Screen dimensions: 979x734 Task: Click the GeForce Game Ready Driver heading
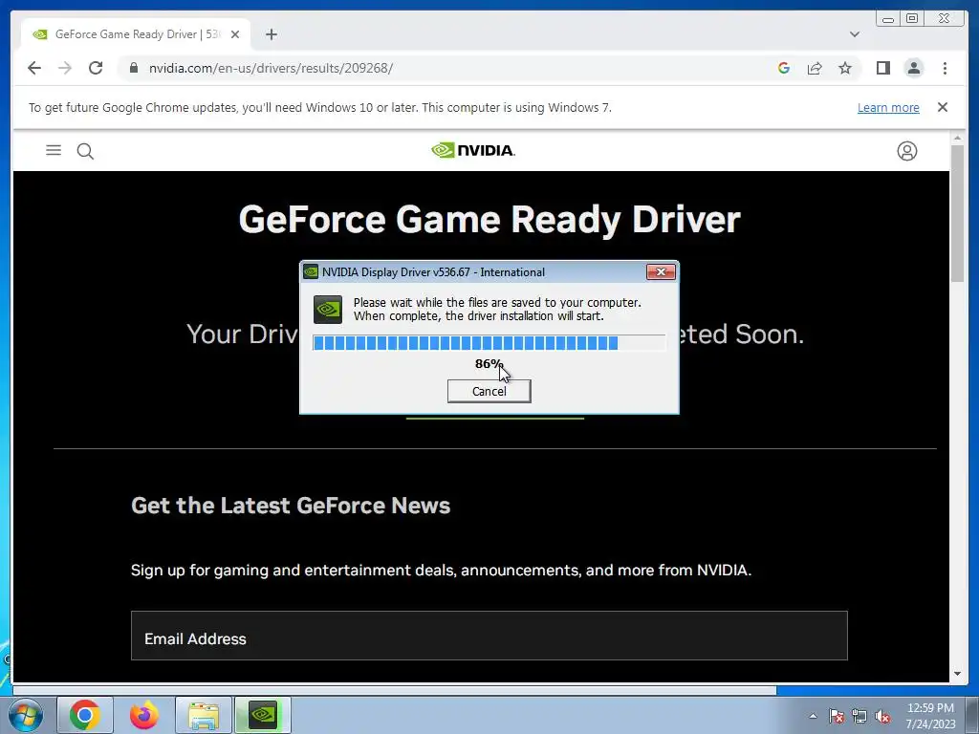(x=489, y=219)
